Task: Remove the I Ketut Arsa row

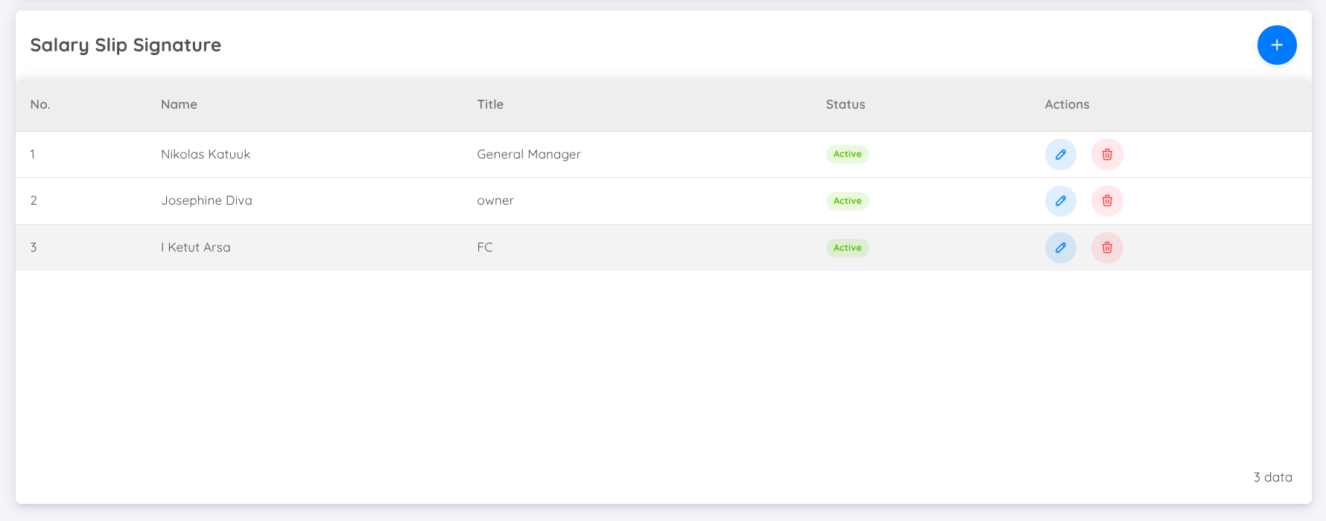Action: click(x=1107, y=248)
